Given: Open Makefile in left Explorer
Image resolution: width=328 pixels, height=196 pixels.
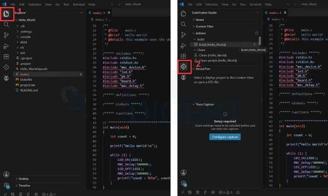Looking at the screenshot, I should click(x=26, y=79).
